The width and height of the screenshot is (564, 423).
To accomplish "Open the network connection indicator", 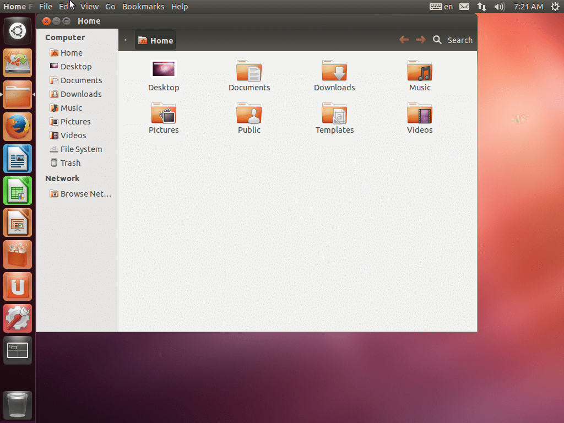I will (481, 7).
